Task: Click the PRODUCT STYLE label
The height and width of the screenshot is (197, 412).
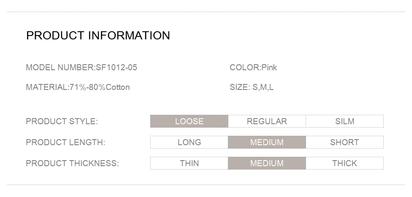Action: 62,122
